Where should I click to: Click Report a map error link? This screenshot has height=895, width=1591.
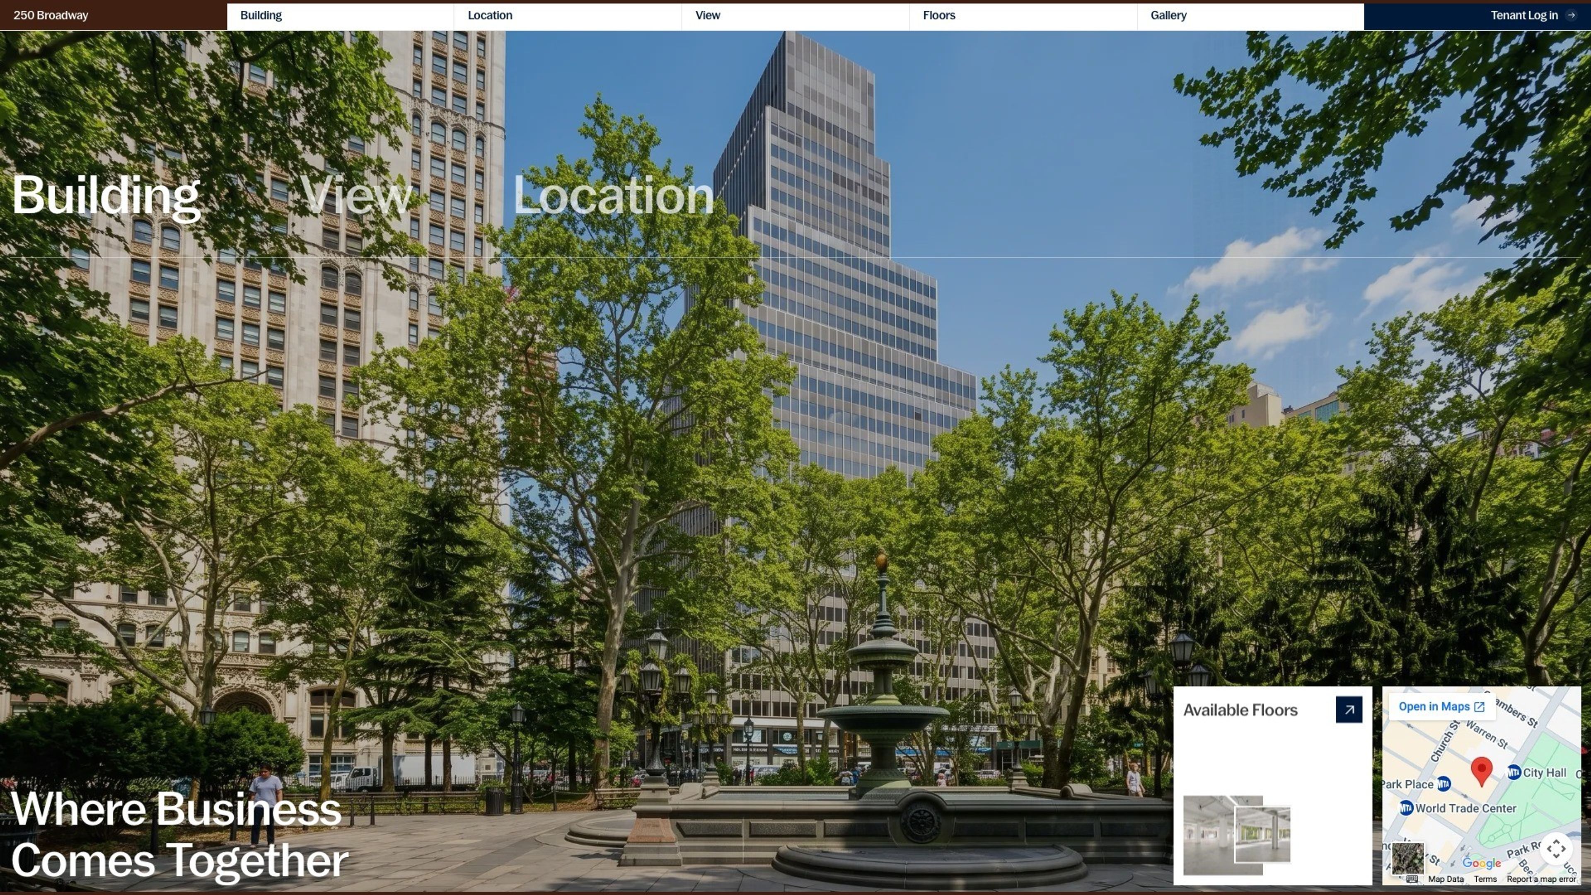1541,880
